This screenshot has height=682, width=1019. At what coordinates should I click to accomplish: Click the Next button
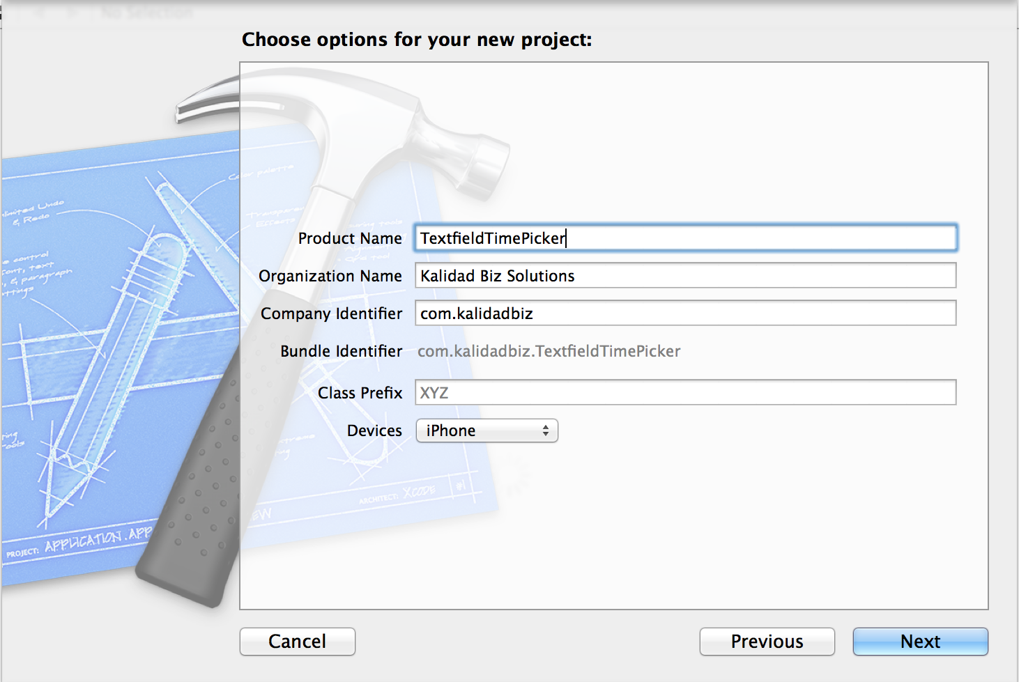click(919, 641)
